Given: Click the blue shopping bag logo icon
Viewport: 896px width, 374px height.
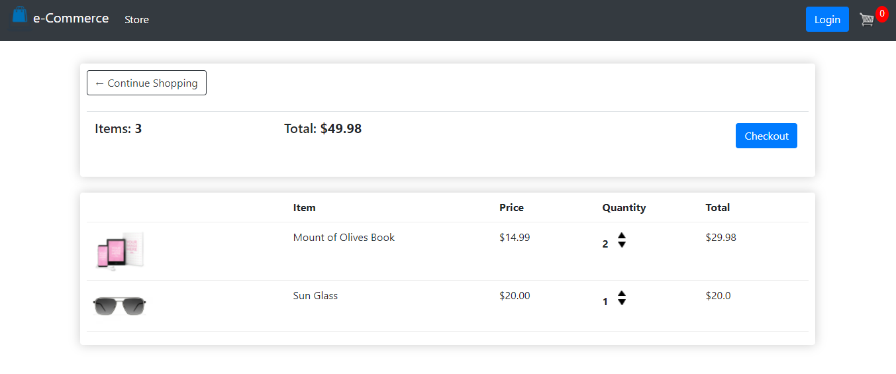Looking at the screenshot, I should pyautogui.click(x=20, y=17).
